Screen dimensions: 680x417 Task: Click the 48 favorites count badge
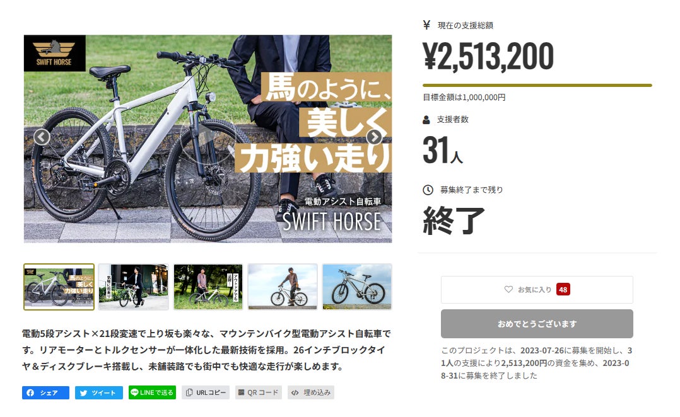(x=563, y=290)
